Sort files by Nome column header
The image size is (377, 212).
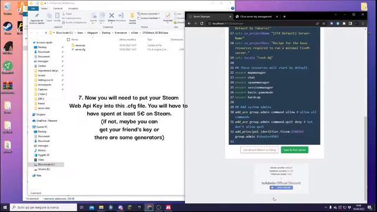[75, 39]
